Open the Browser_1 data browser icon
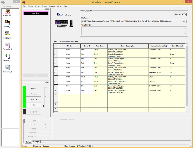193x148 pixels. pos(7,57)
